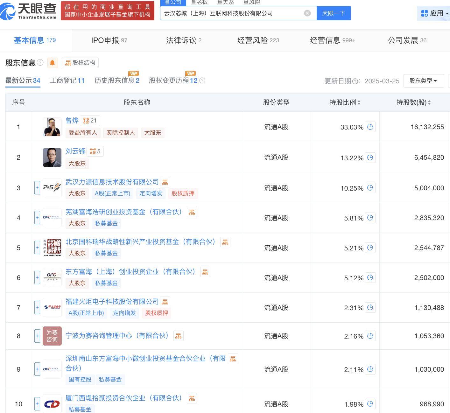This screenshot has height=413, width=450.
Task: Open equity structure icon beside 武汉力源信息技术
Action: click(165, 182)
